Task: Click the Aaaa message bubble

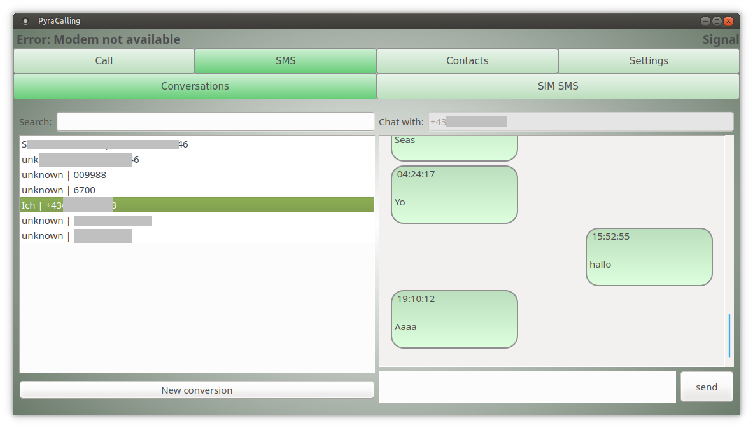Action: click(x=454, y=319)
